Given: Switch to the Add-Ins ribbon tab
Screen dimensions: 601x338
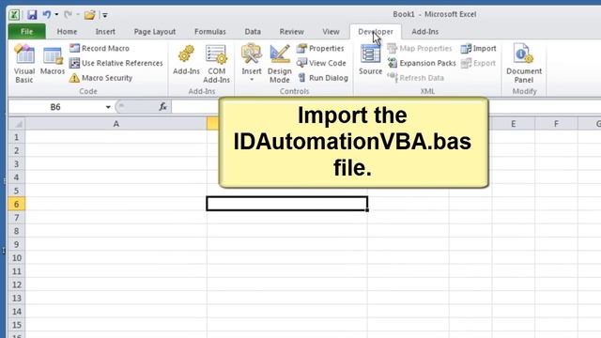Looking at the screenshot, I should point(424,31).
